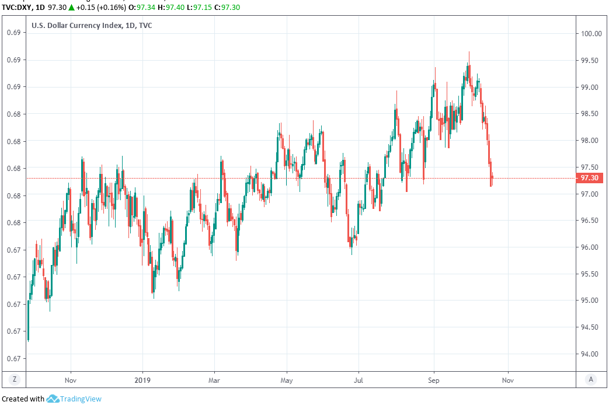Select the Sep marker on time axis
Image resolution: width=609 pixels, height=405 pixels.
click(x=434, y=379)
